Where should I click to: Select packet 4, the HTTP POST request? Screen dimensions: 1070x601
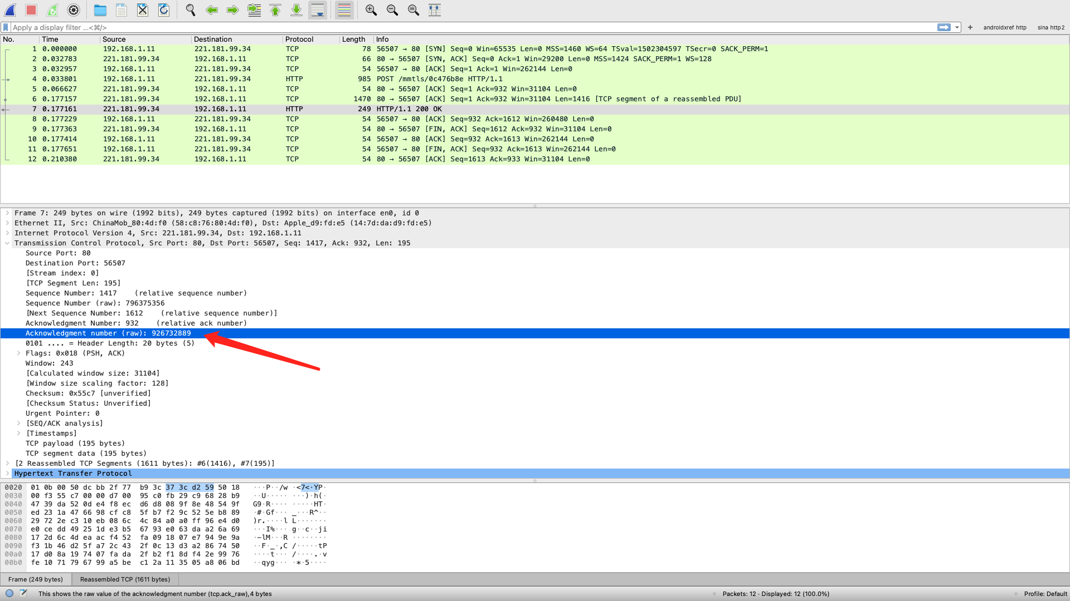535,79
